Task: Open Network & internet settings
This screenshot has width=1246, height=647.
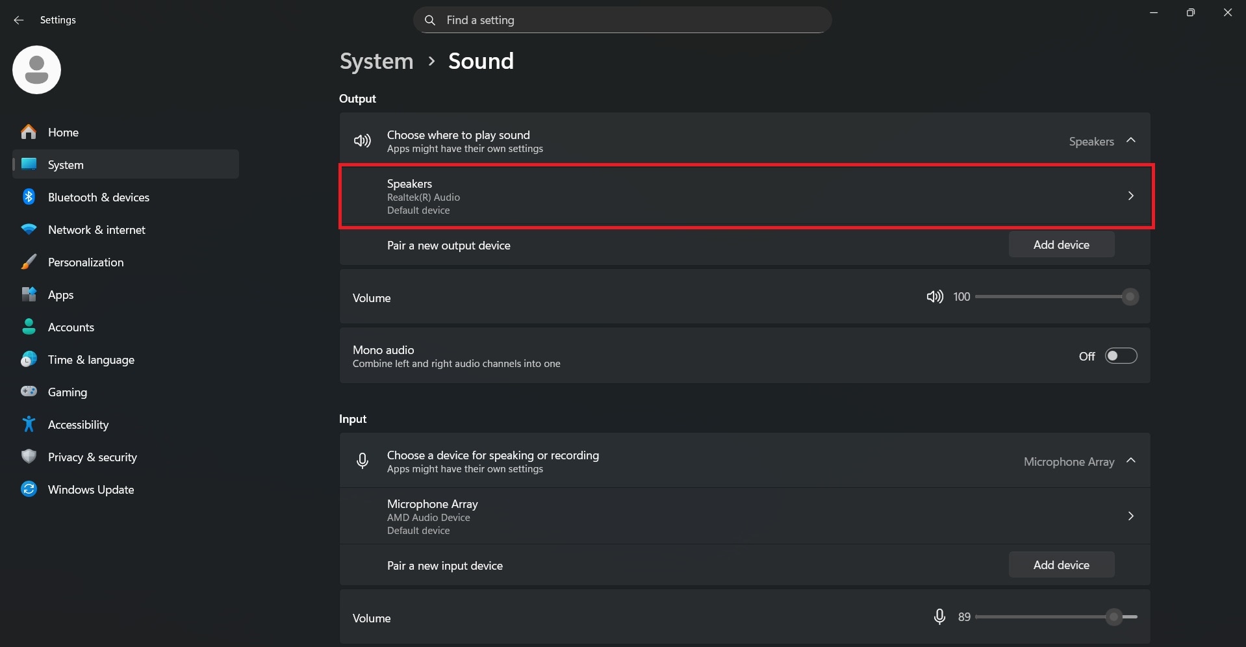Action: (96, 229)
